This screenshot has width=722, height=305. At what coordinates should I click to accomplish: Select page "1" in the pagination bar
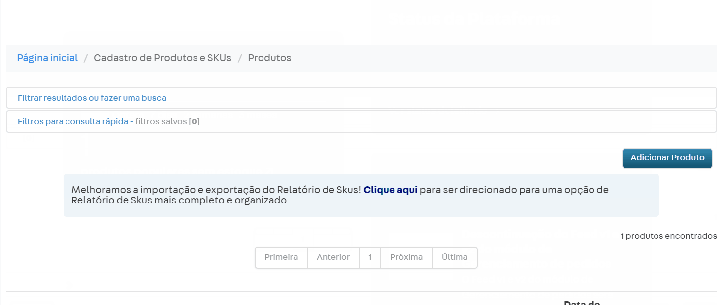tap(370, 257)
